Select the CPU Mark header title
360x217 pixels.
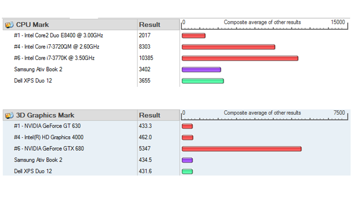coord(33,24)
